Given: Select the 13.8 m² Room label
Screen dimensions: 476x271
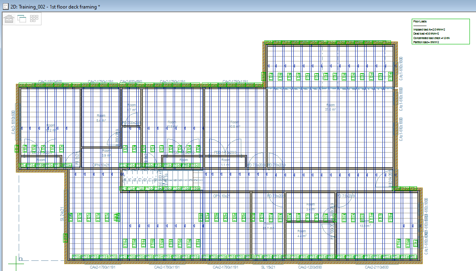Looking at the screenshot, I should [365, 223].
